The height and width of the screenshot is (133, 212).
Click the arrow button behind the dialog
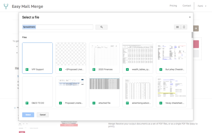pos(196,28)
